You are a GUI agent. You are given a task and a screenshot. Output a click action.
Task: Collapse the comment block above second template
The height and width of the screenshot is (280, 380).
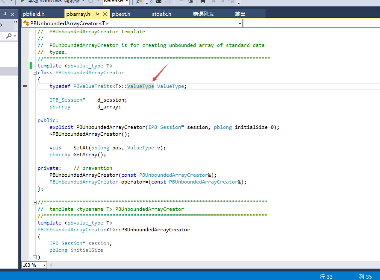35,202
